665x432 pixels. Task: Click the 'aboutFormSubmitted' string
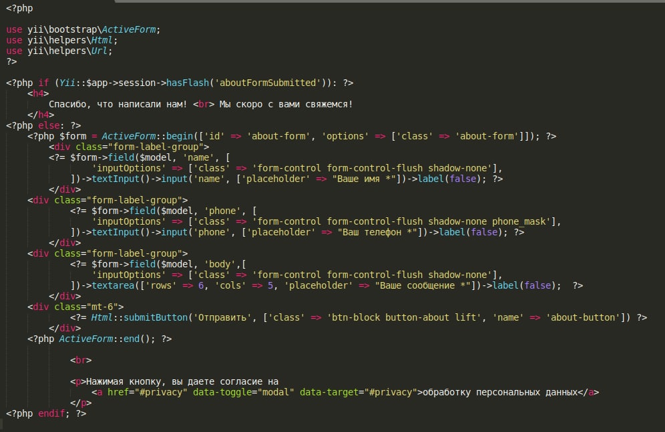pos(268,83)
